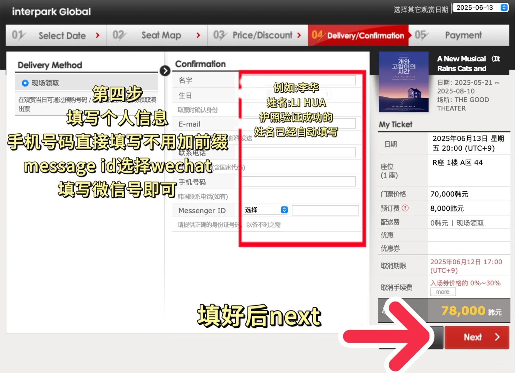This screenshot has width=517, height=373.
Task: Click the E-mail input field
Action: click(299, 123)
